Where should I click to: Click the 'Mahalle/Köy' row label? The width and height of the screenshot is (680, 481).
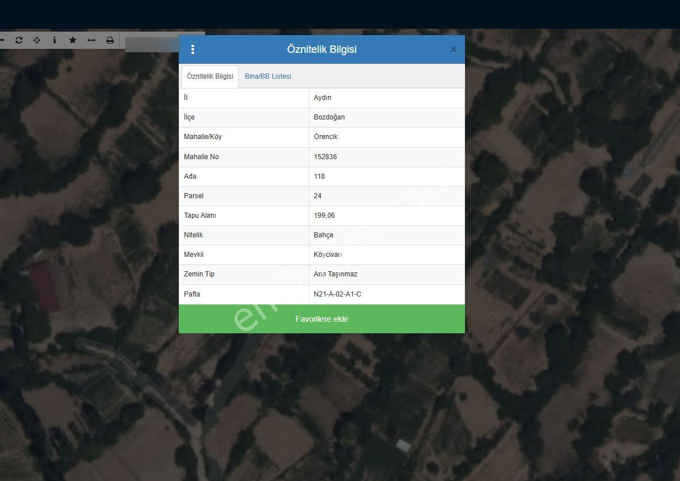(x=202, y=137)
